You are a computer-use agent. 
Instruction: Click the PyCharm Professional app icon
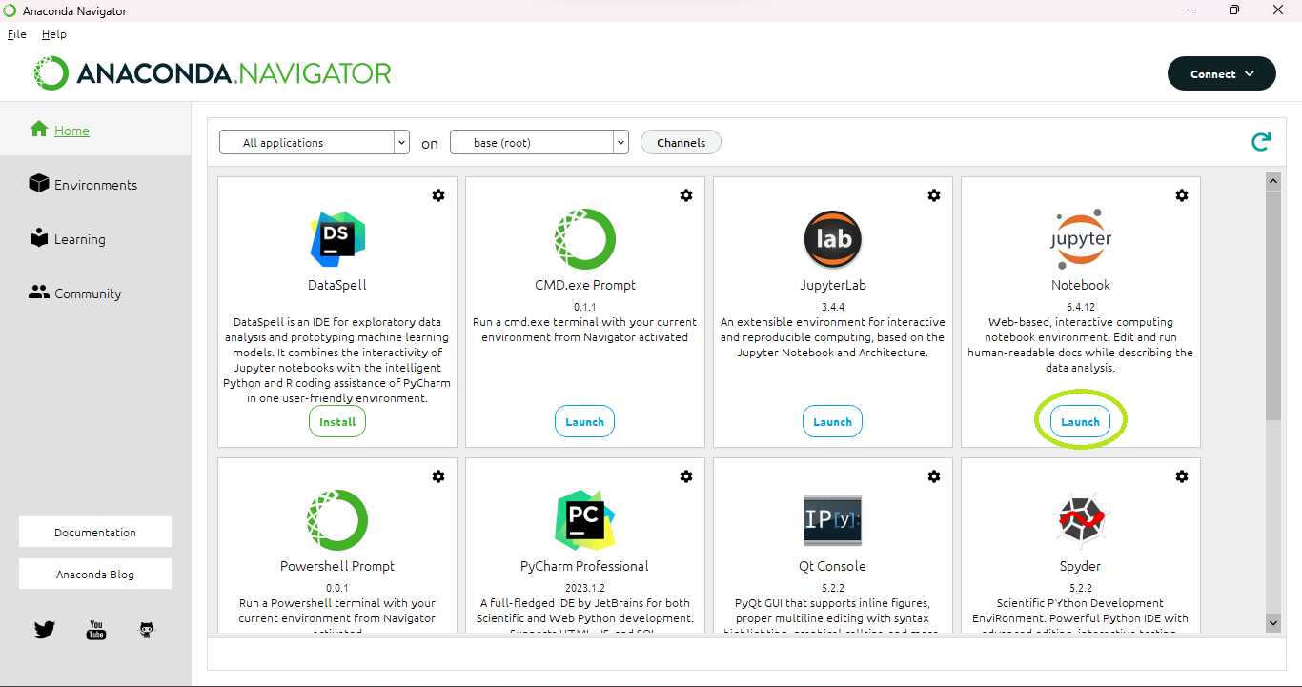click(584, 519)
